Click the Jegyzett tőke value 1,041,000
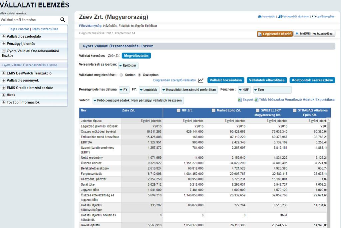341x228 pixels. pyautogui.click(x=155, y=190)
